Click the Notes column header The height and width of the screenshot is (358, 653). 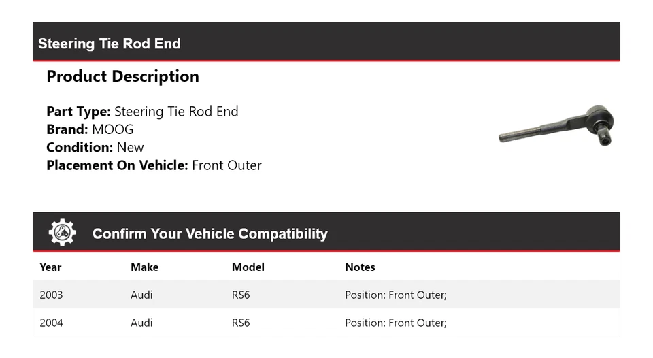click(x=360, y=267)
